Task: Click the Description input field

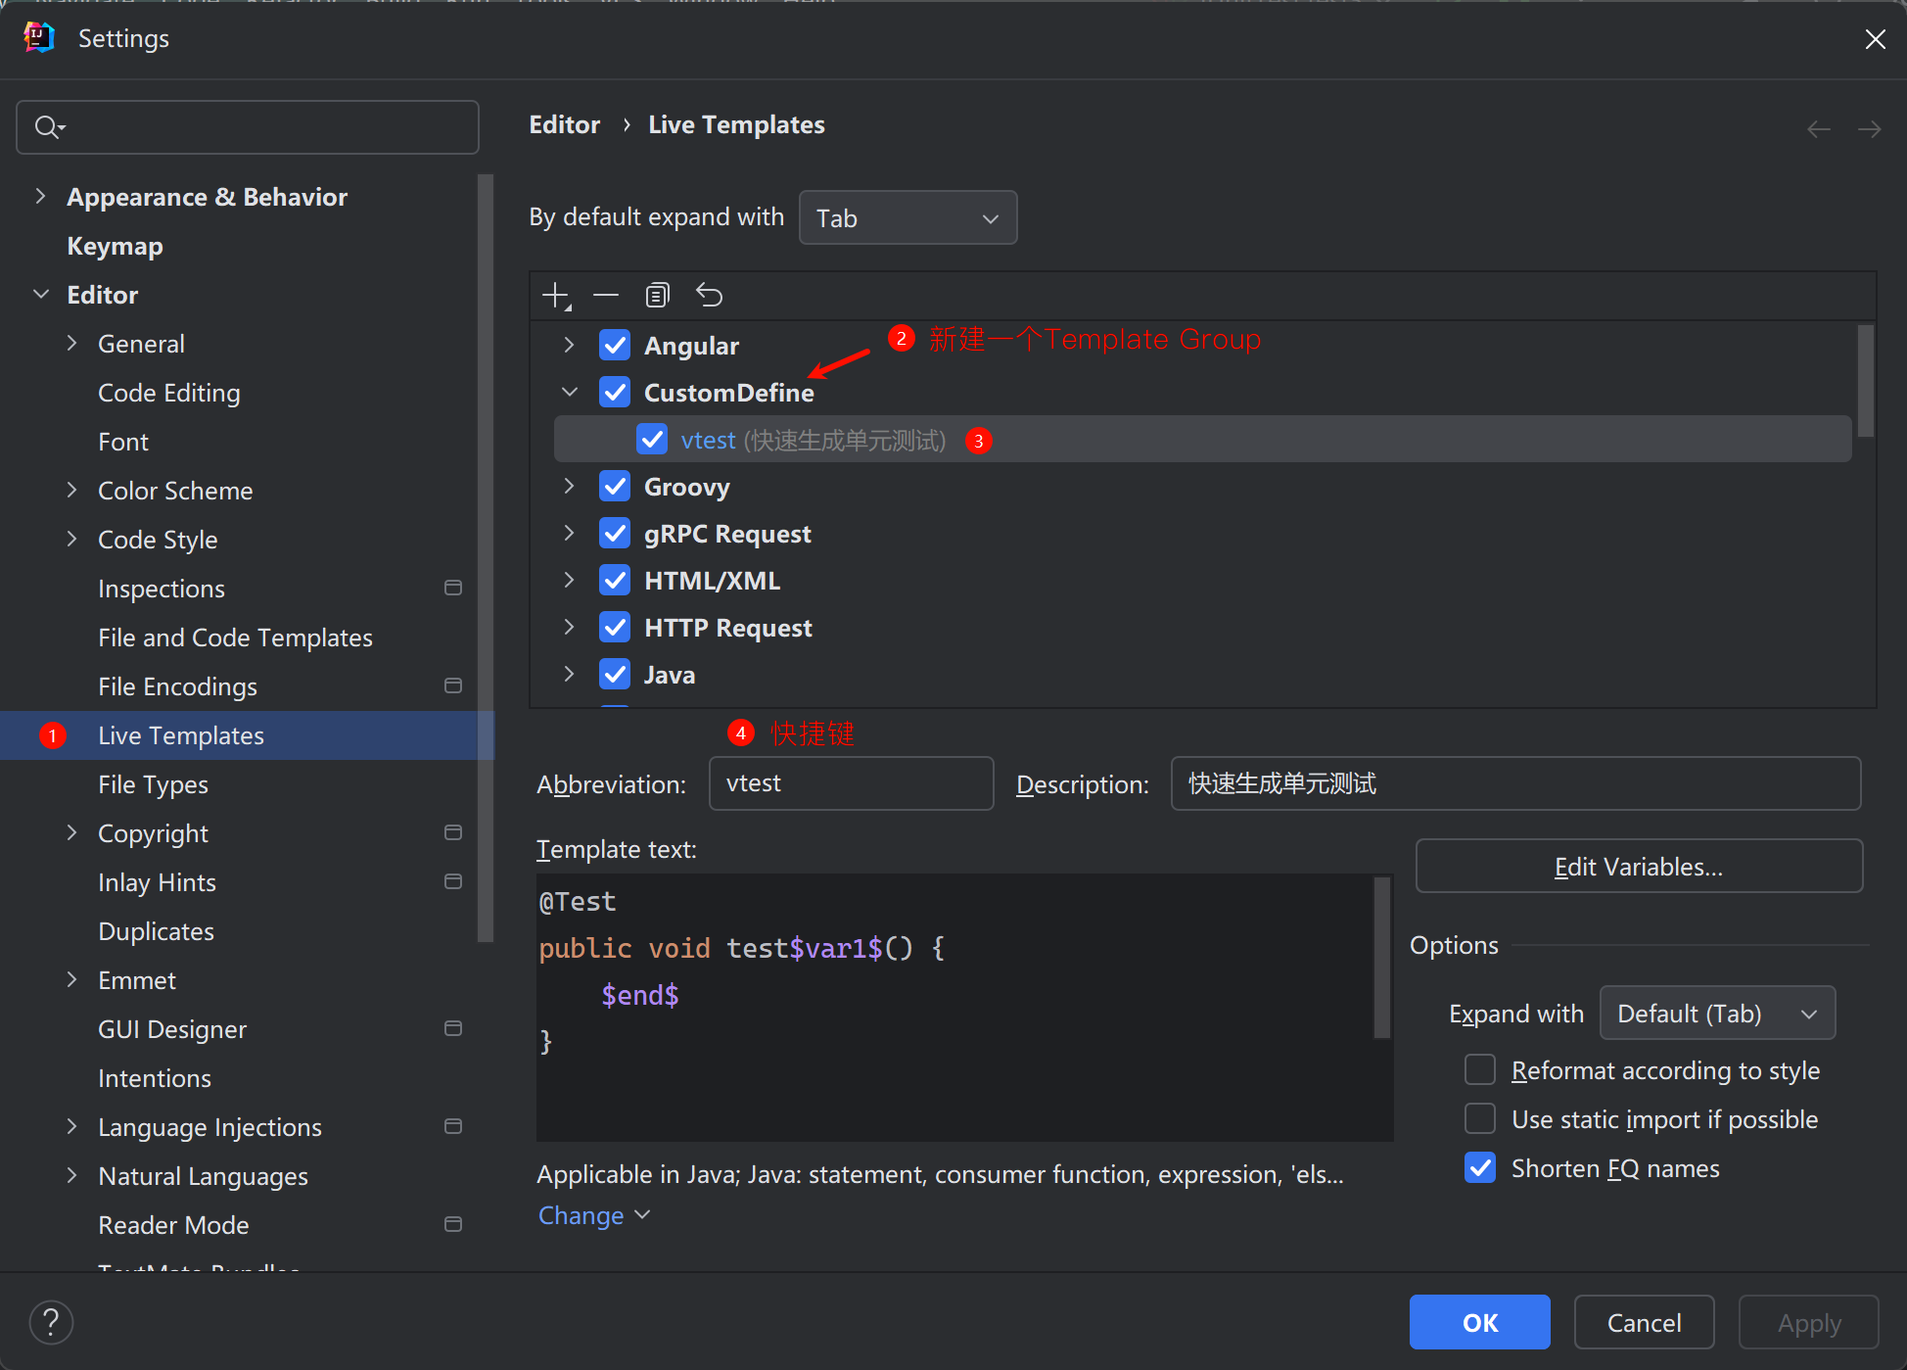Action: 1515,783
